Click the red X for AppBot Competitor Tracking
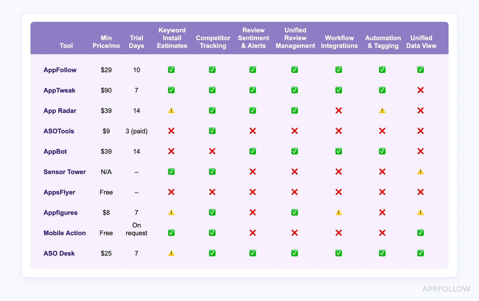Viewport: 479px width, 301px height. pos(212,151)
